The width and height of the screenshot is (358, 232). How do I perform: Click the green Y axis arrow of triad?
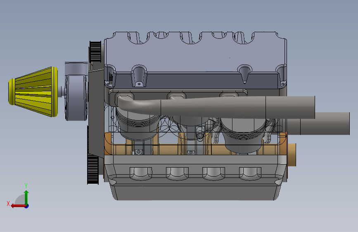[x=26, y=198]
